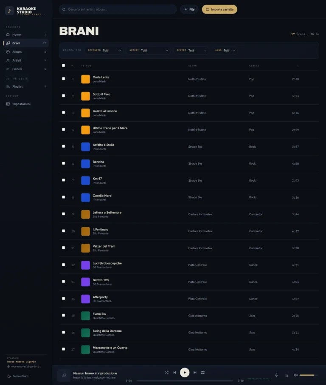Click the + File button

pos(189,9)
